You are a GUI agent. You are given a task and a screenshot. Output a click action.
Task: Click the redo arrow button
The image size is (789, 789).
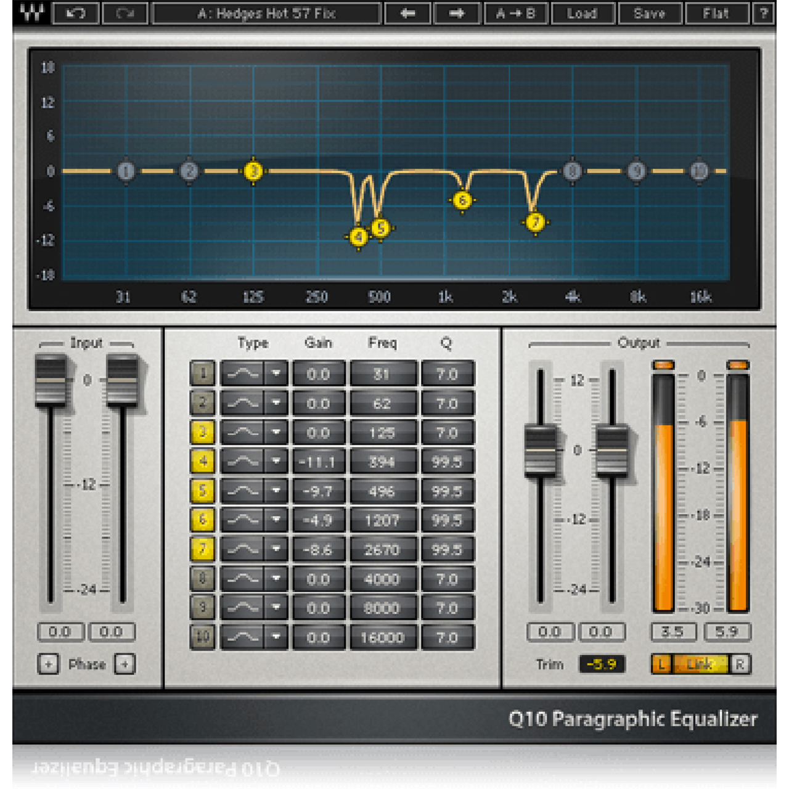(x=125, y=13)
